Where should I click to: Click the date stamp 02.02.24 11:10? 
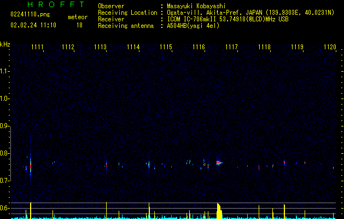[x=33, y=25]
